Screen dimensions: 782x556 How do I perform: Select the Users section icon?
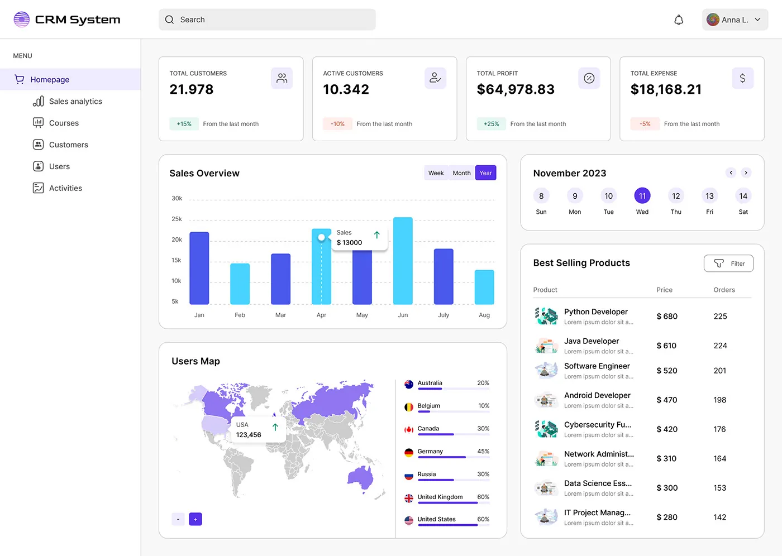tap(38, 166)
